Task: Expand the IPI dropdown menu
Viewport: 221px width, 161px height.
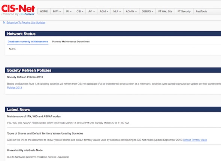Action: coord(69,11)
